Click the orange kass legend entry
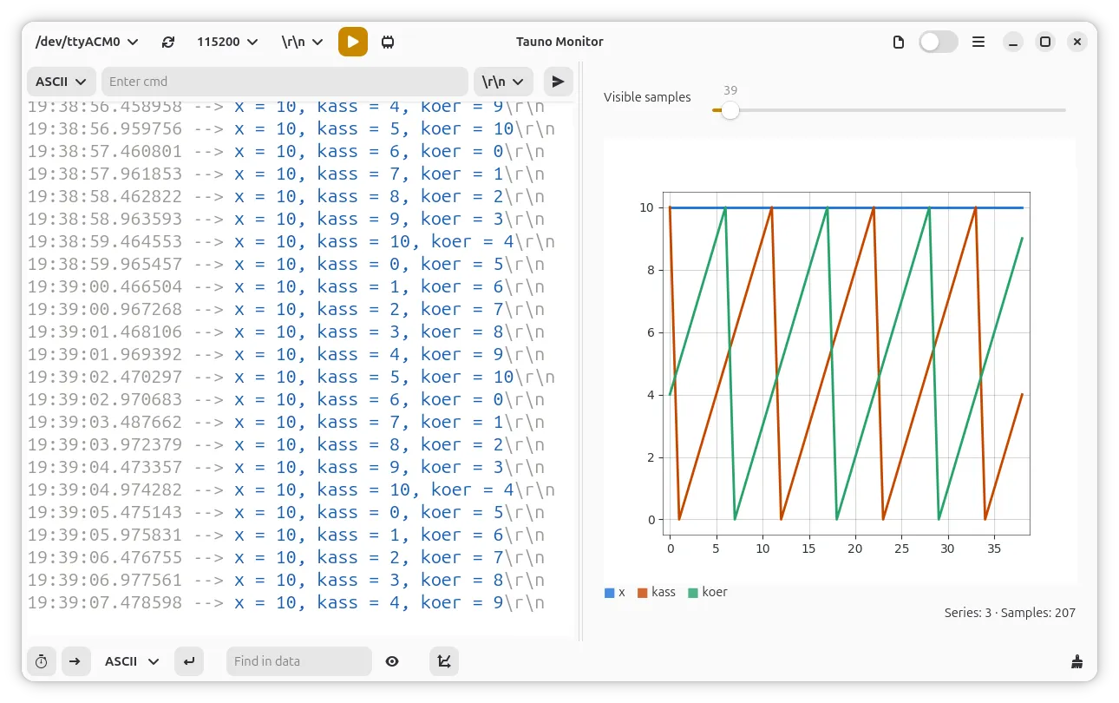The width and height of the screenshot is (1119, 703). coord(657,593)
